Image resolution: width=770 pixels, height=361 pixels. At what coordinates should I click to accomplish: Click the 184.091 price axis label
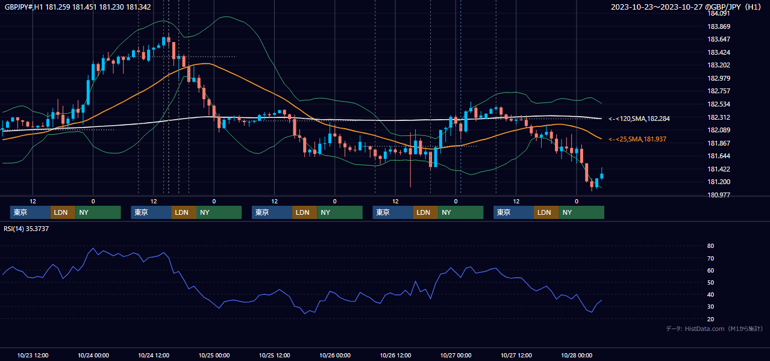(x=718, y=13)
